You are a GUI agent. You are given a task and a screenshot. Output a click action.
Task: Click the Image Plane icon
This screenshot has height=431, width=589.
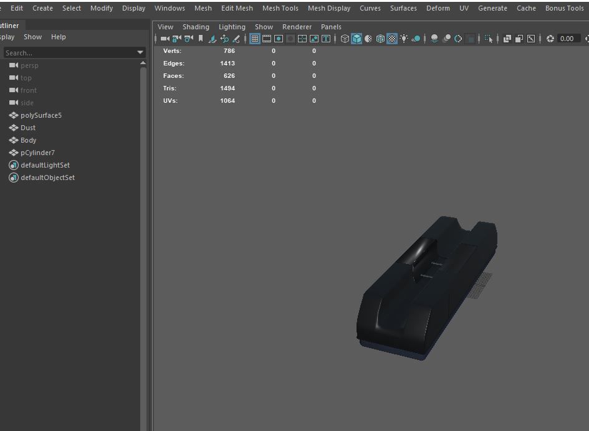point(213,38)
